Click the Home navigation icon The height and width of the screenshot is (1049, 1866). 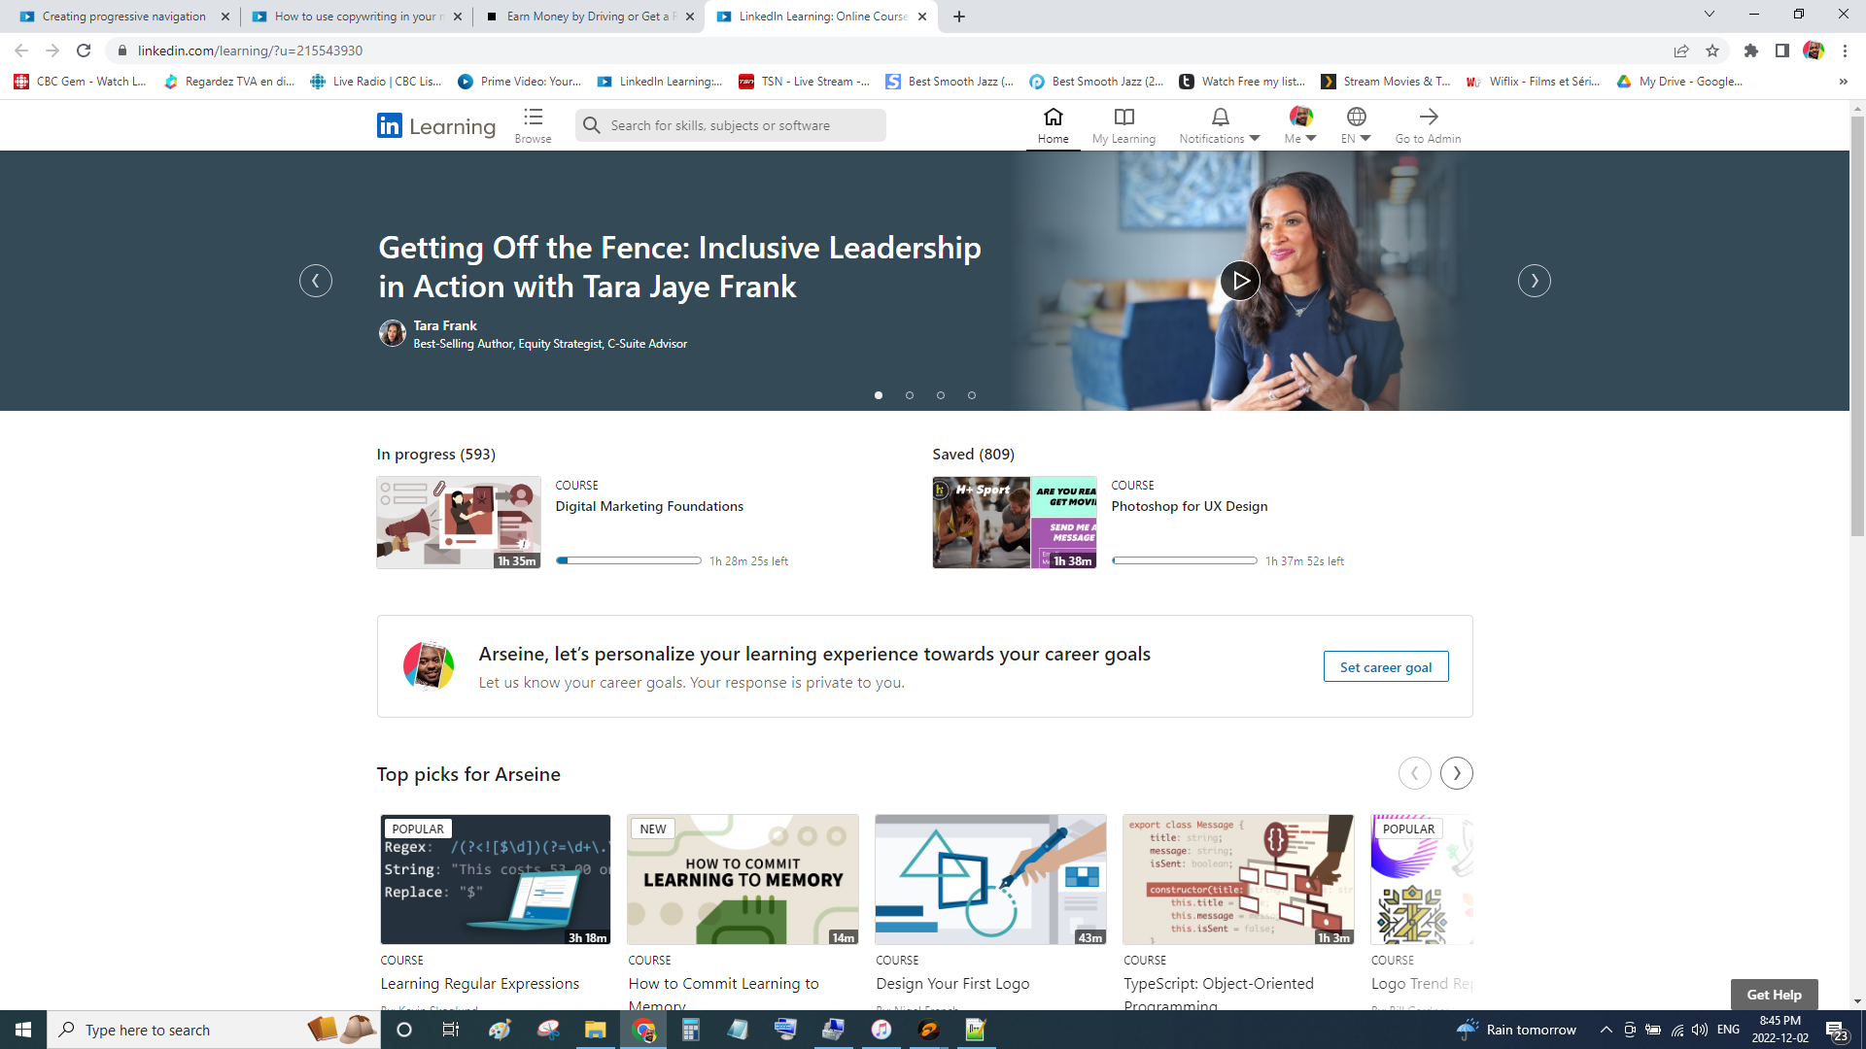tap(1053, 118)
